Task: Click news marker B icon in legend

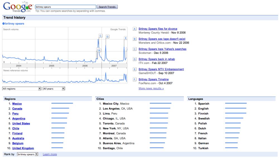Action: pos(134,39)
